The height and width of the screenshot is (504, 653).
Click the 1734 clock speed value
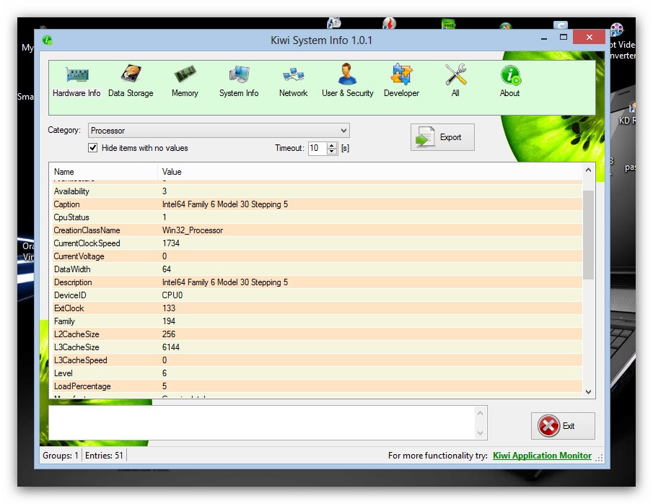pos(171,243)
